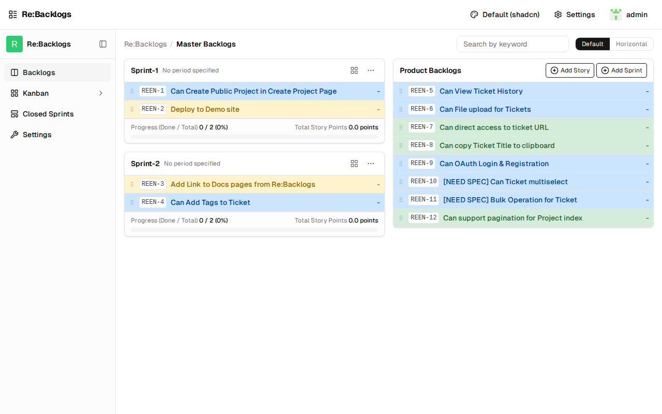Viewport: 662px width, 414px height.
Task: Click the Sprint-1 progress bar
Action: [x=254, y=137]
